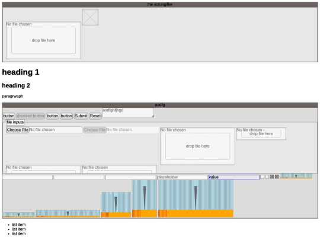Click the 'heading 2' text

16,85
